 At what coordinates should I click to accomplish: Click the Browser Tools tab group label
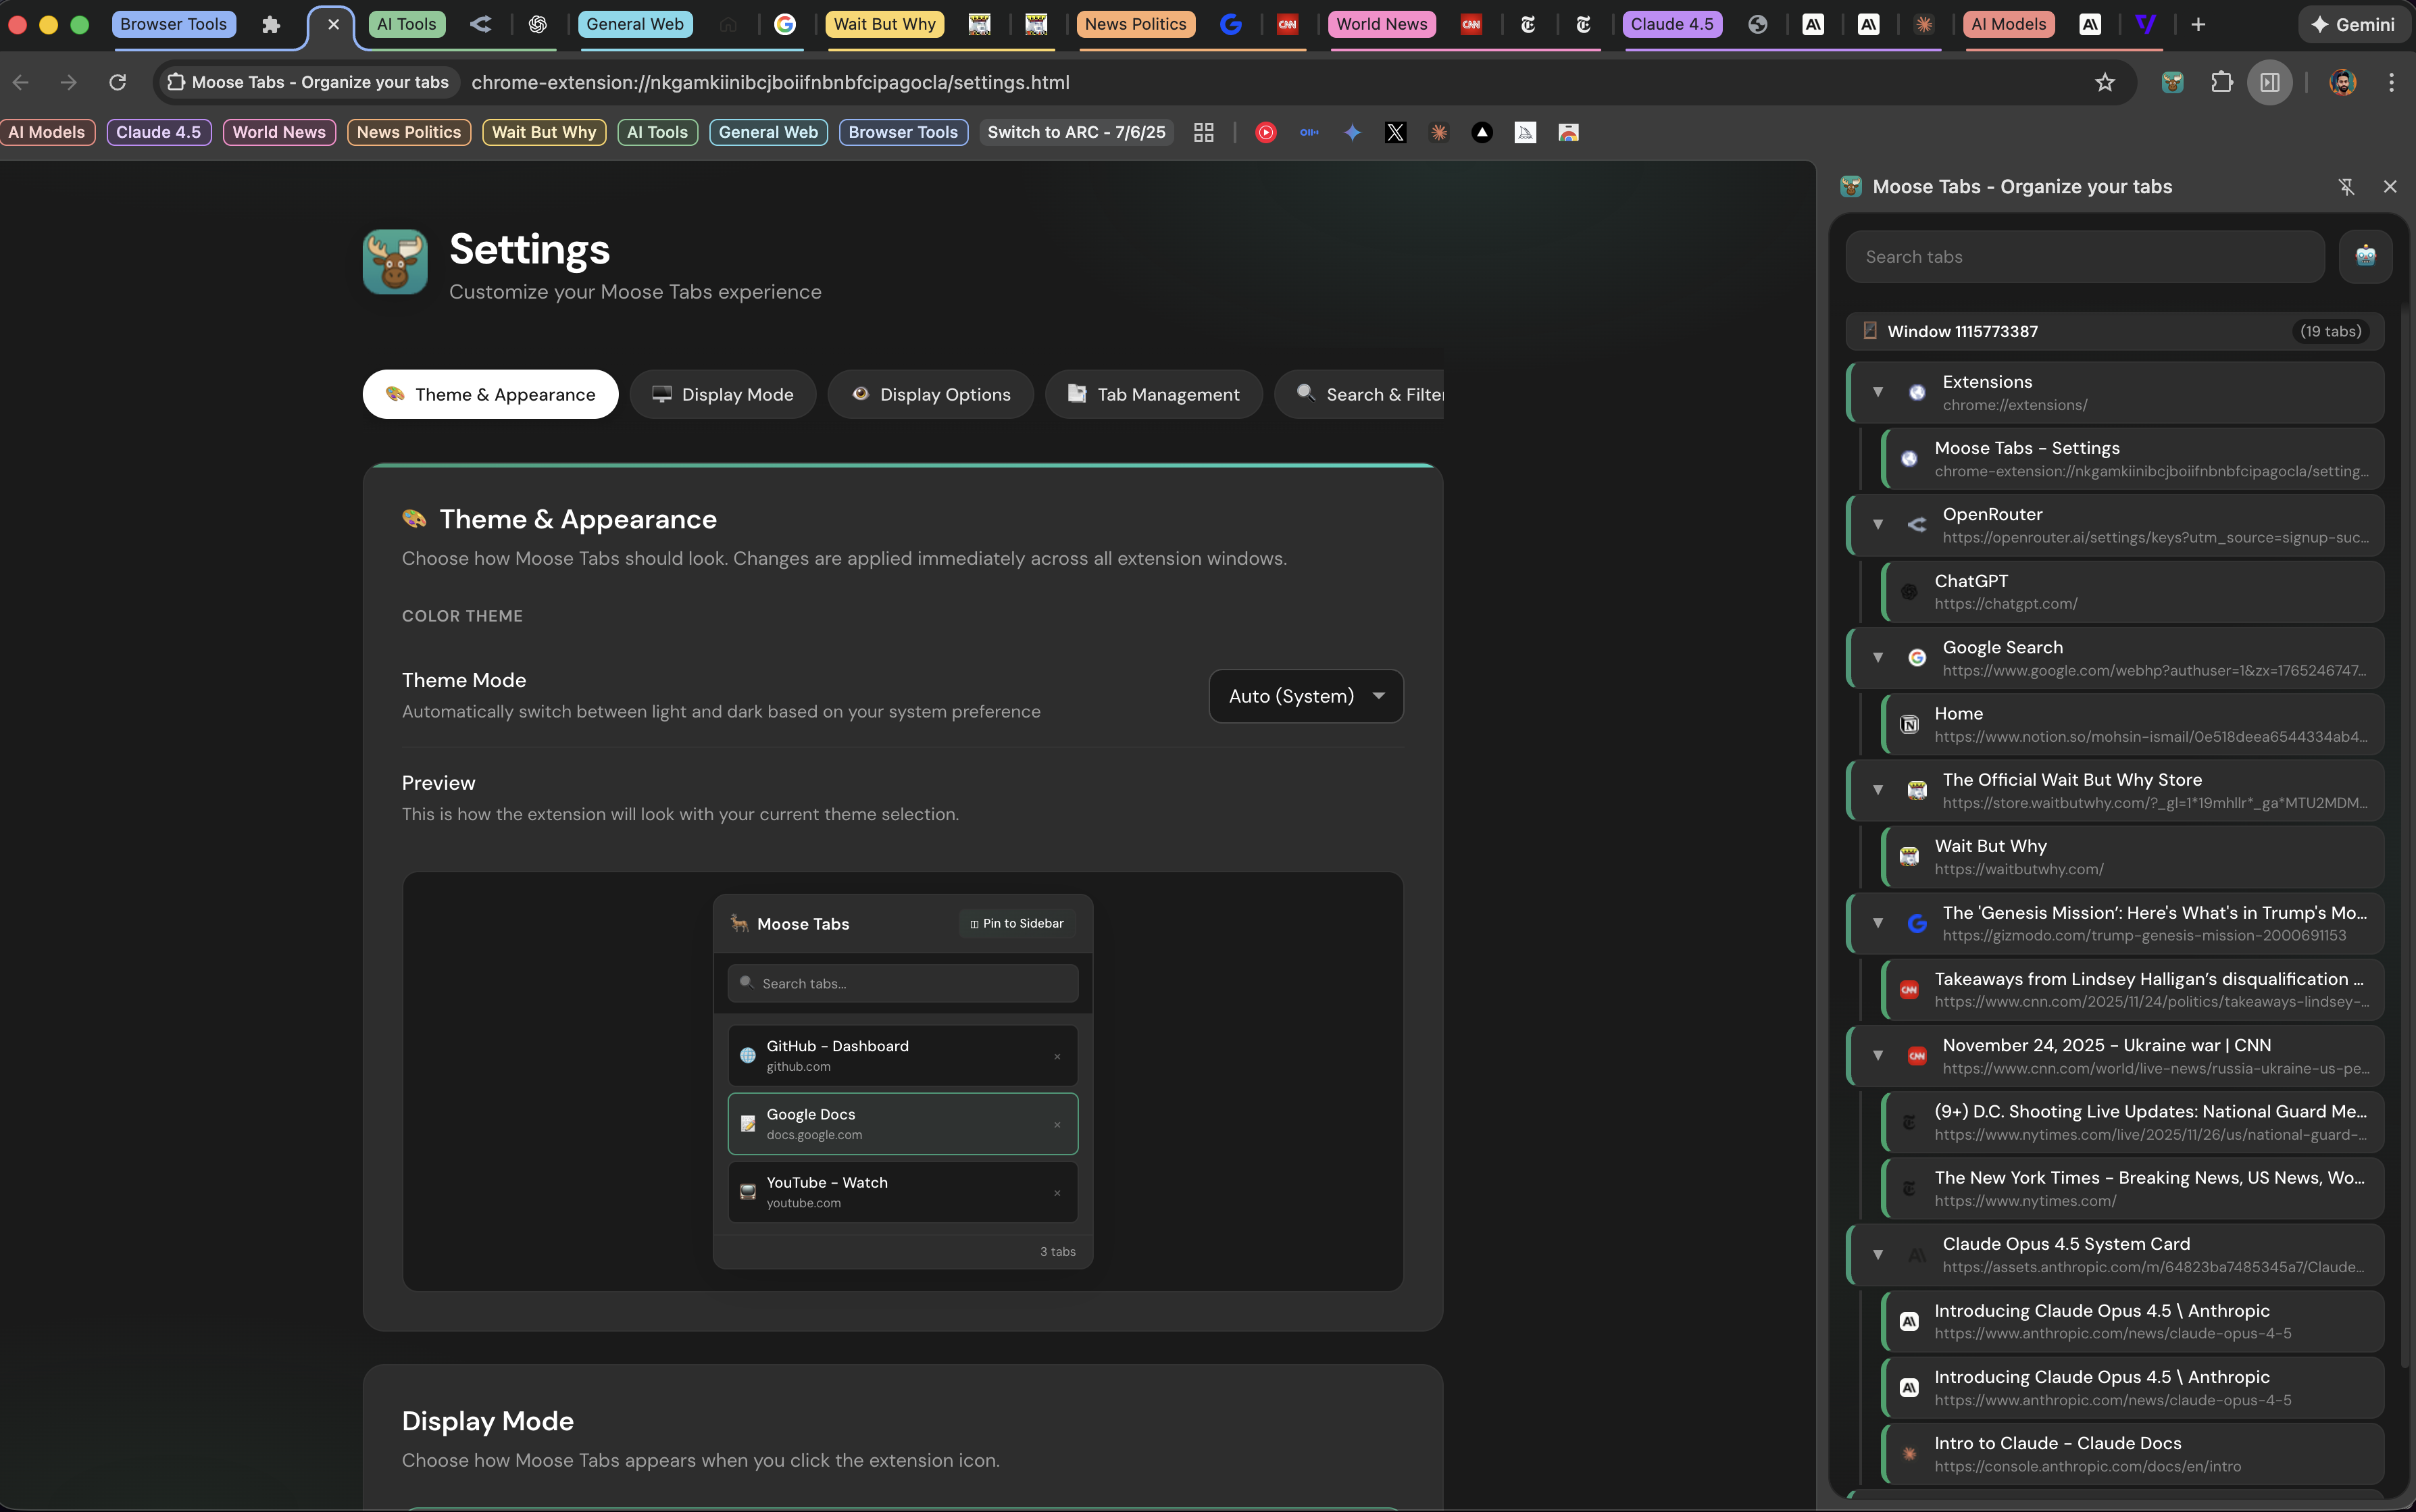coord(174,24)
